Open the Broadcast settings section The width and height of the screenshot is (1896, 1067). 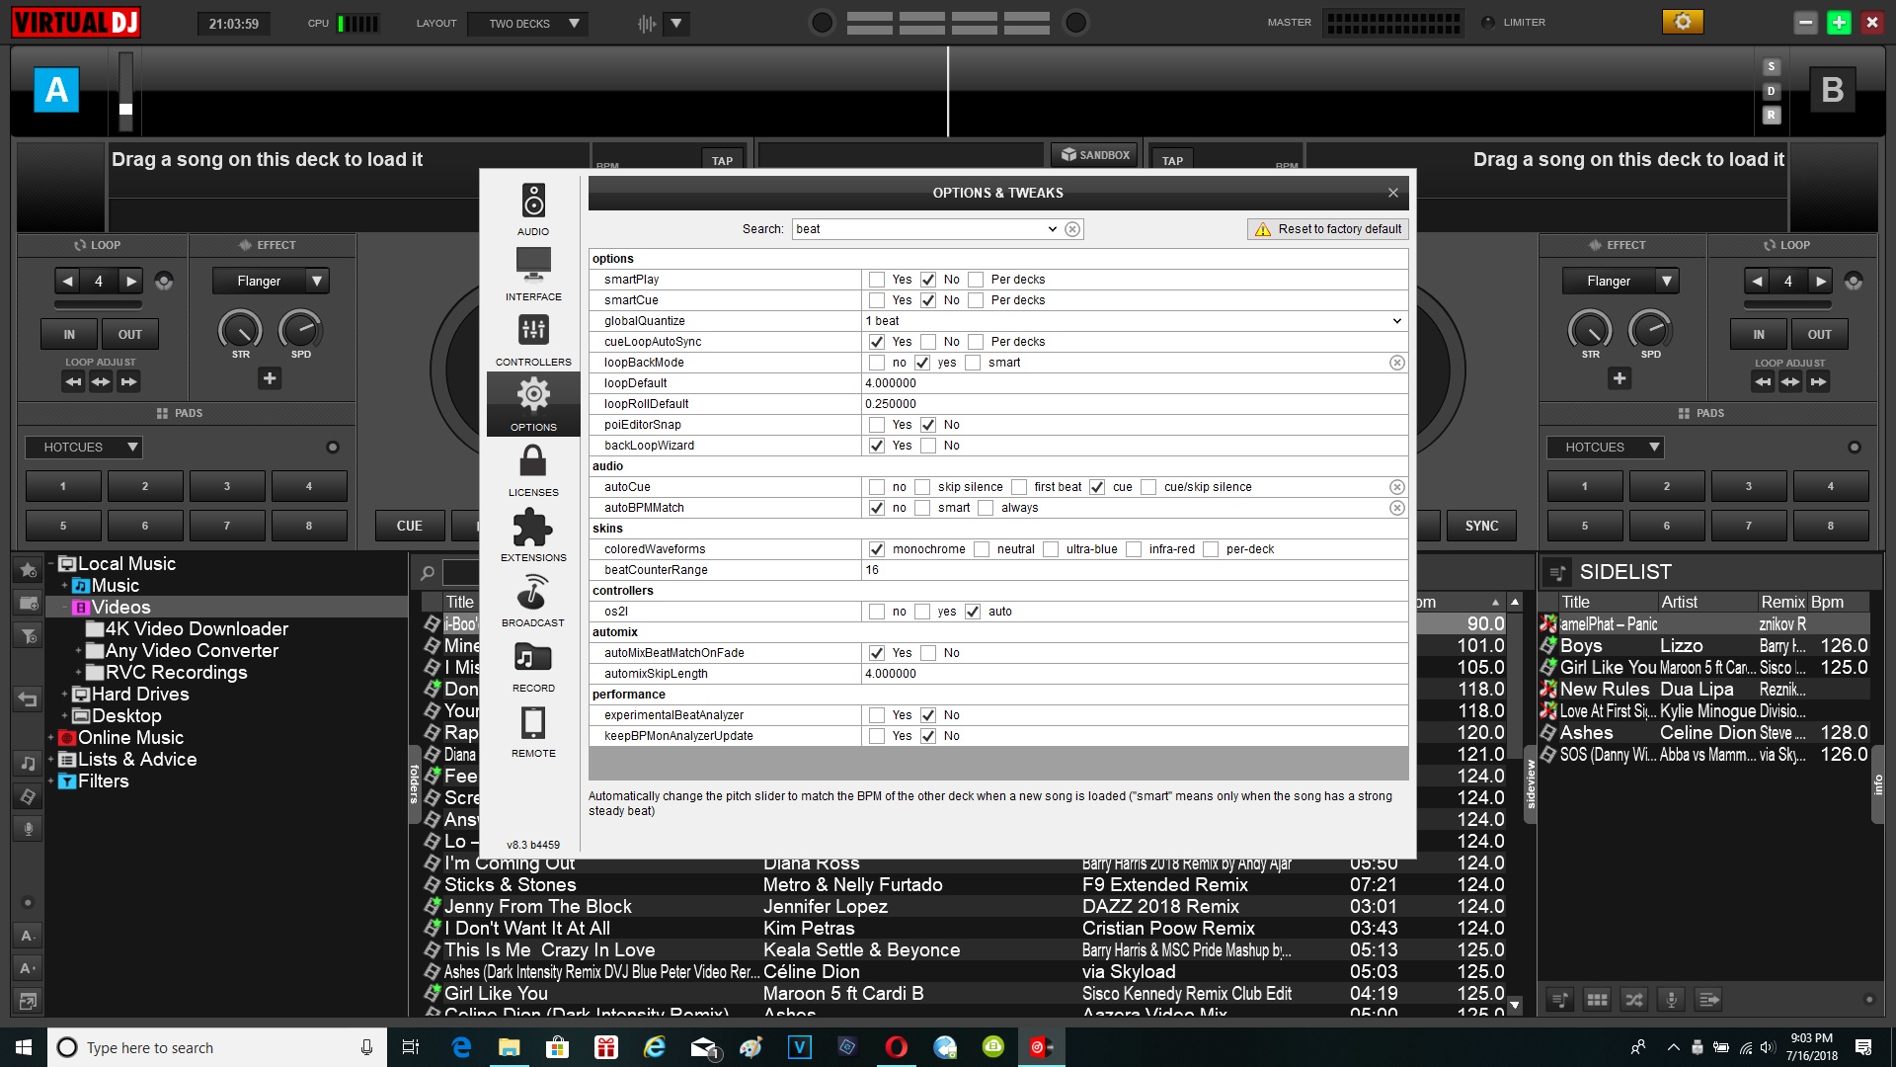point(533,600)
